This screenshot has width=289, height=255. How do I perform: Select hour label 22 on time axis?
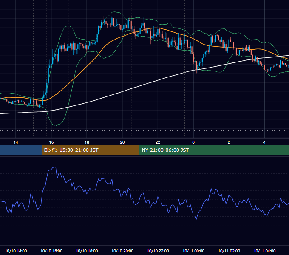(x=158, y=142)
